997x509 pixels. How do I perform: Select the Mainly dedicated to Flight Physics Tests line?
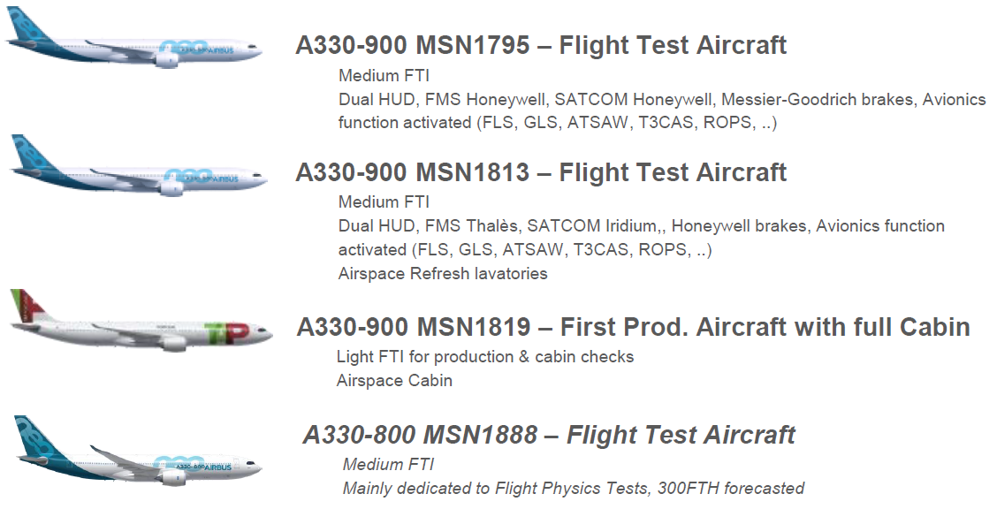(x=573, y=488)
